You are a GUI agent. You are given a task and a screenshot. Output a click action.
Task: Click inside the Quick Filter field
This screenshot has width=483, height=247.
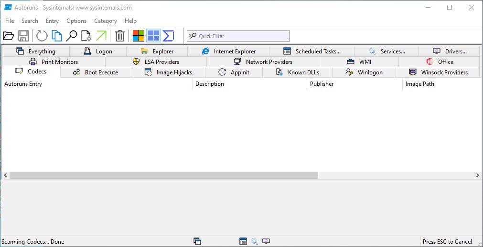(x=238, y=36)
